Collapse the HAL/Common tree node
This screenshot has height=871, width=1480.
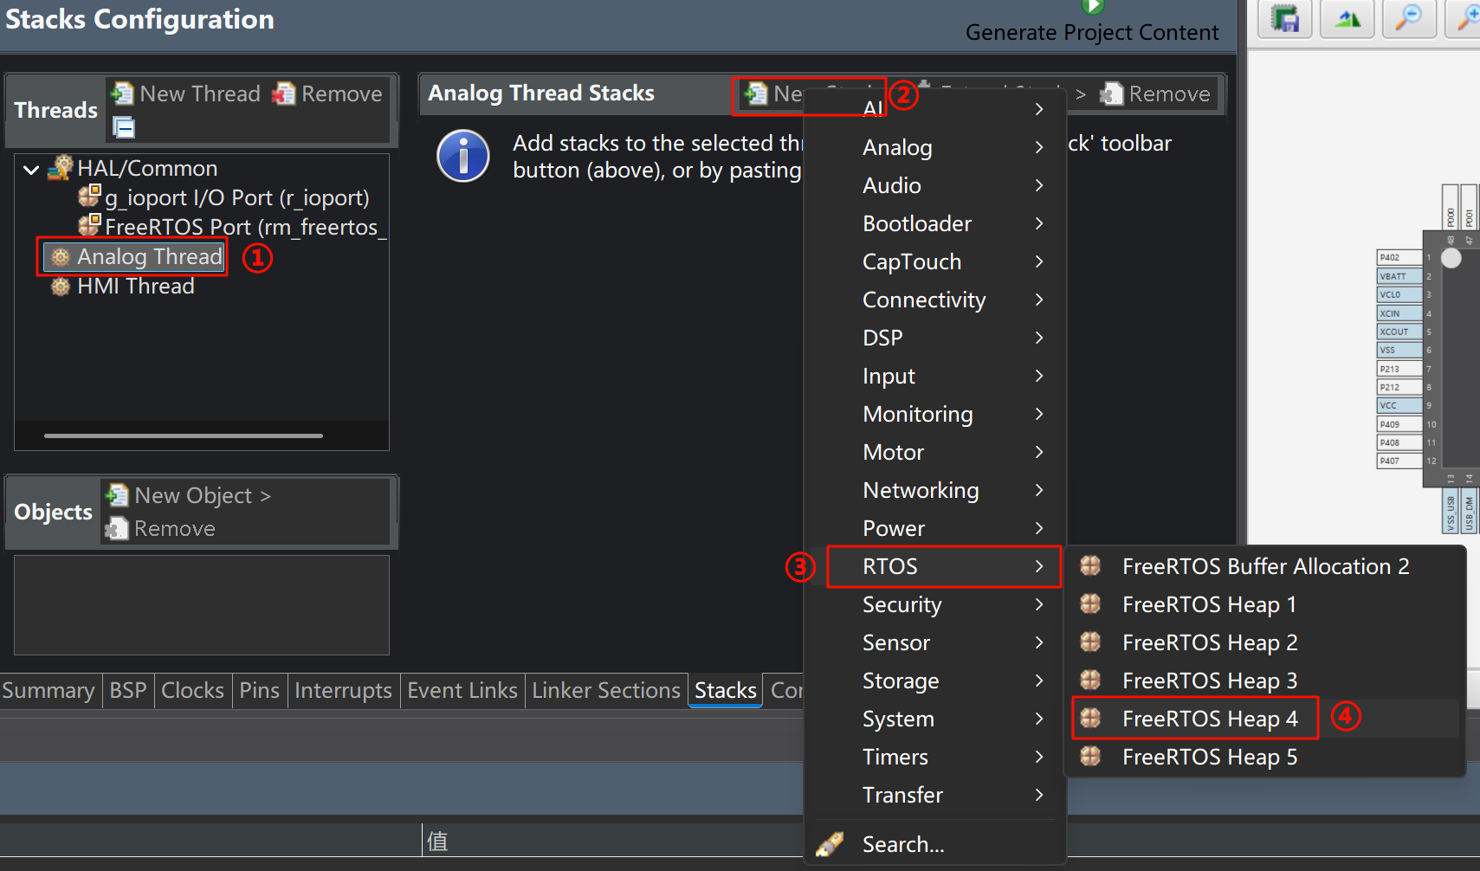32,169
